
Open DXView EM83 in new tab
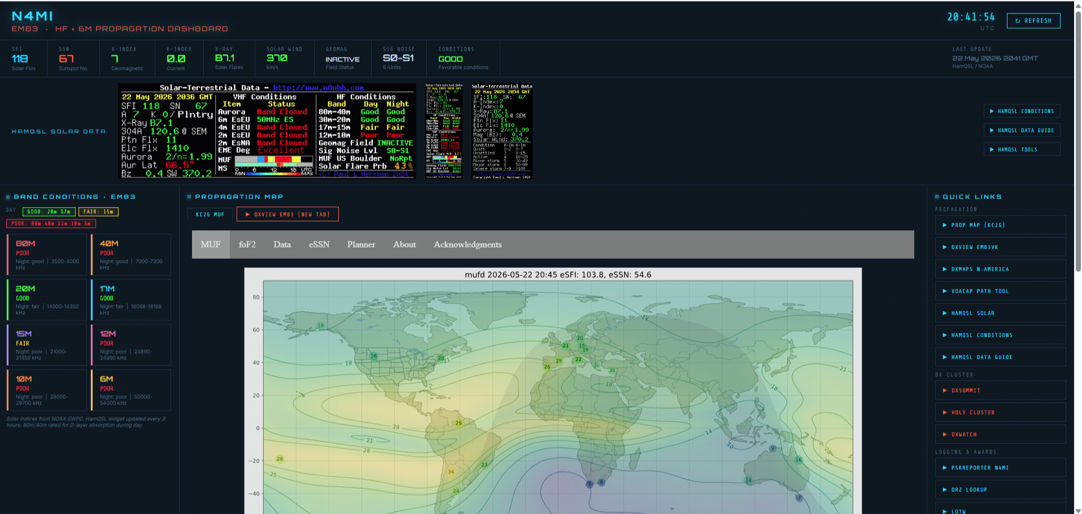(x=287, y=214)
